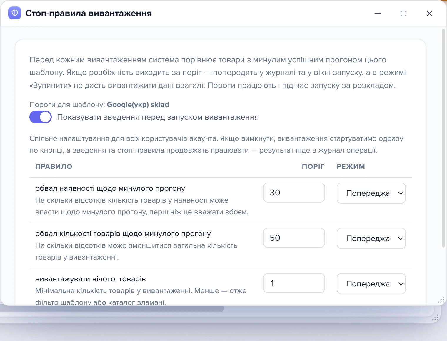
Task: Click the rule title "вивантажувати нічого, товарів"
Action: pyautogui.click(x=91, y=279)
